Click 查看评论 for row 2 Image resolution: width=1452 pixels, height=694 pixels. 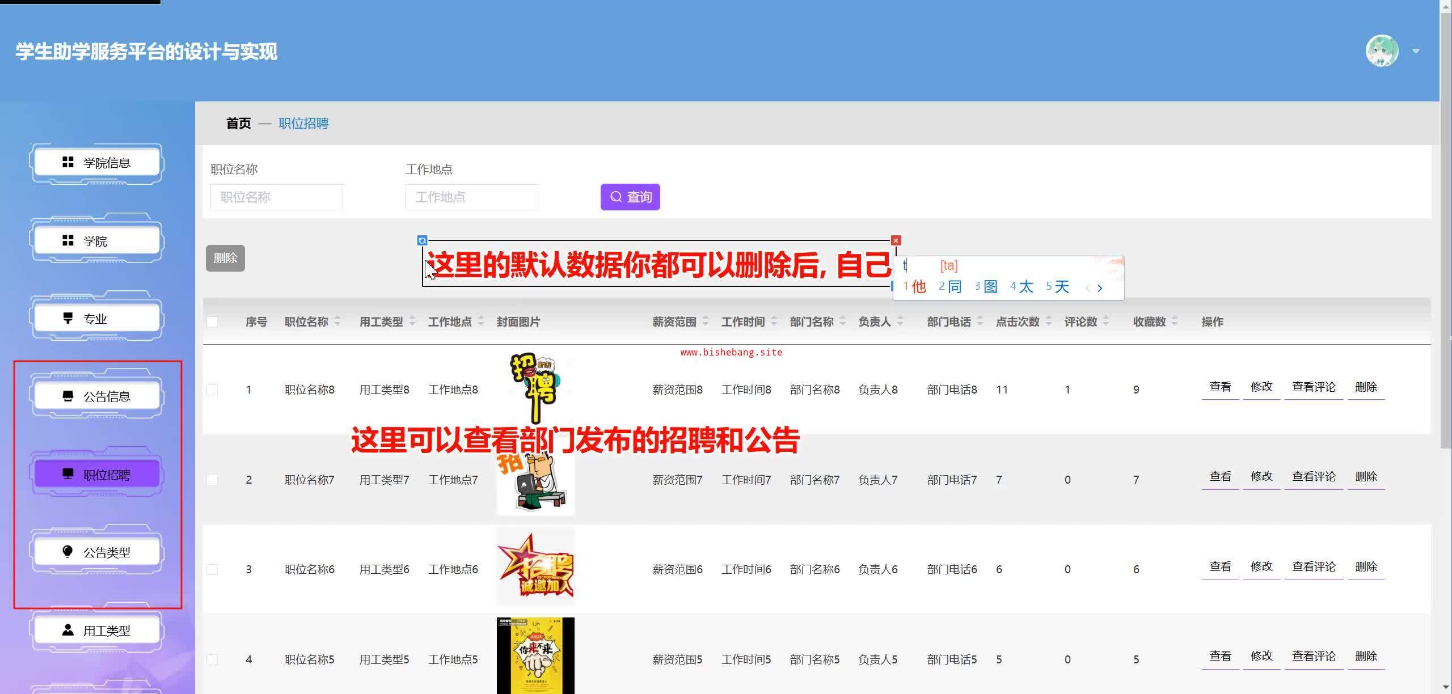tap(1314, 476)
